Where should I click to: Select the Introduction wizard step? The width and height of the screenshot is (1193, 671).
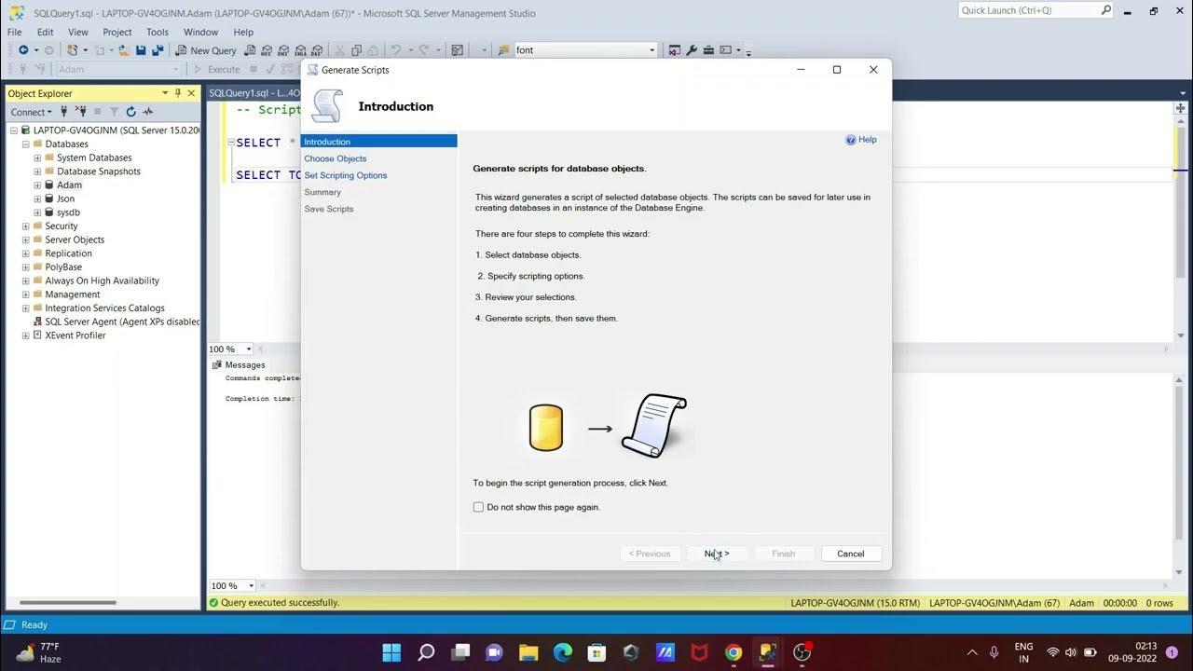(379, 142)
